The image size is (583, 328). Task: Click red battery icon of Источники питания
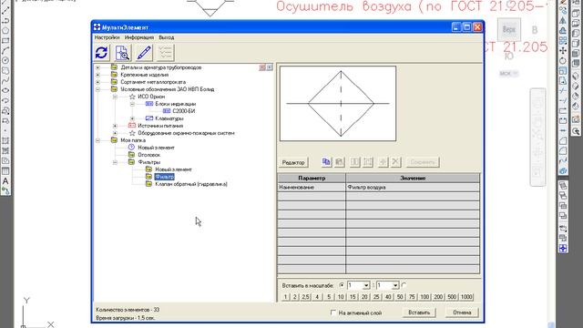pos(131,126)
